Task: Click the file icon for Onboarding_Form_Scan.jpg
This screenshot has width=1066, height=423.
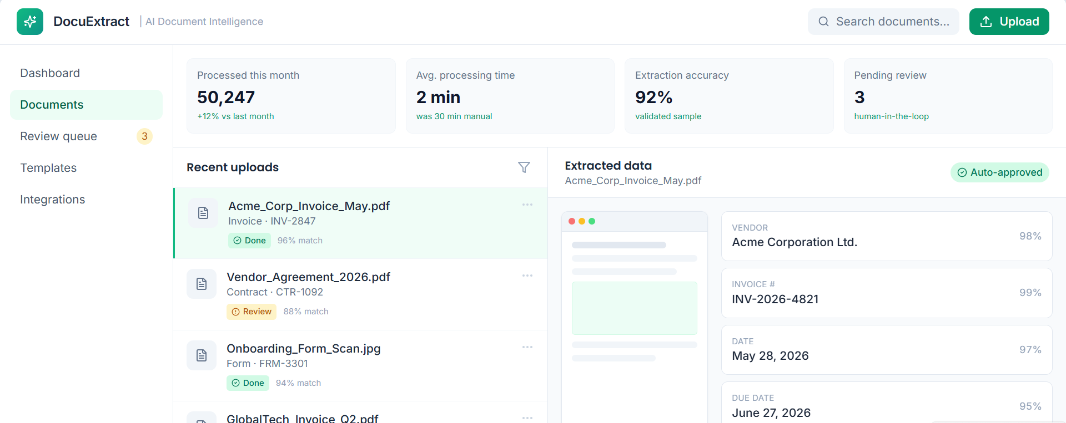Action: (202, 355)
